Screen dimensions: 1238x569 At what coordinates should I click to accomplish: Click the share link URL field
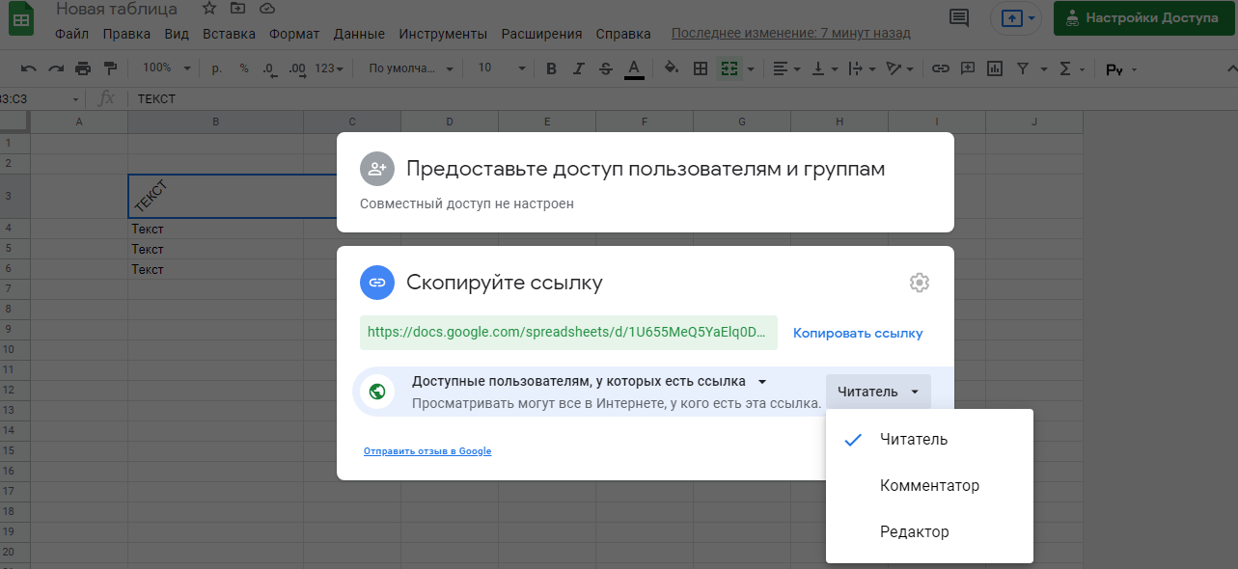[567, 332]
